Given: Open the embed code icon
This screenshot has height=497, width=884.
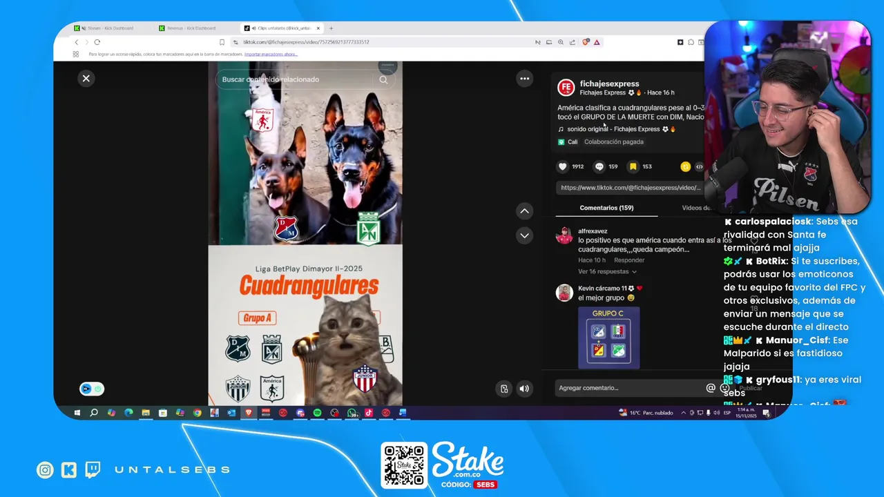Looking at the screenshot, I should (699, 166).
